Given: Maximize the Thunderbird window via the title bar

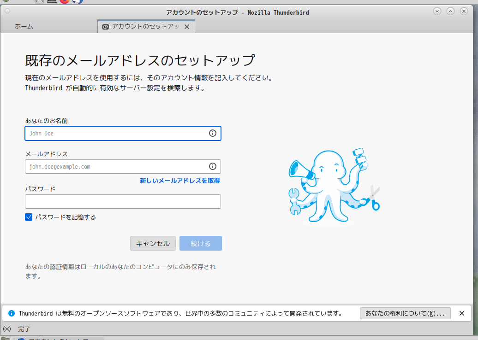Looking at the screenshot, I should (451, 11).
